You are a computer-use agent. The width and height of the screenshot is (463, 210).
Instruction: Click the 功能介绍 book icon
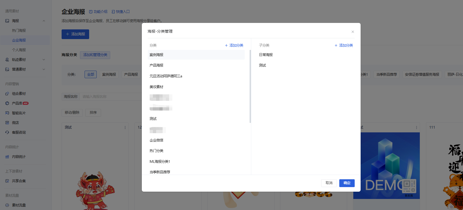coord(91,12)
